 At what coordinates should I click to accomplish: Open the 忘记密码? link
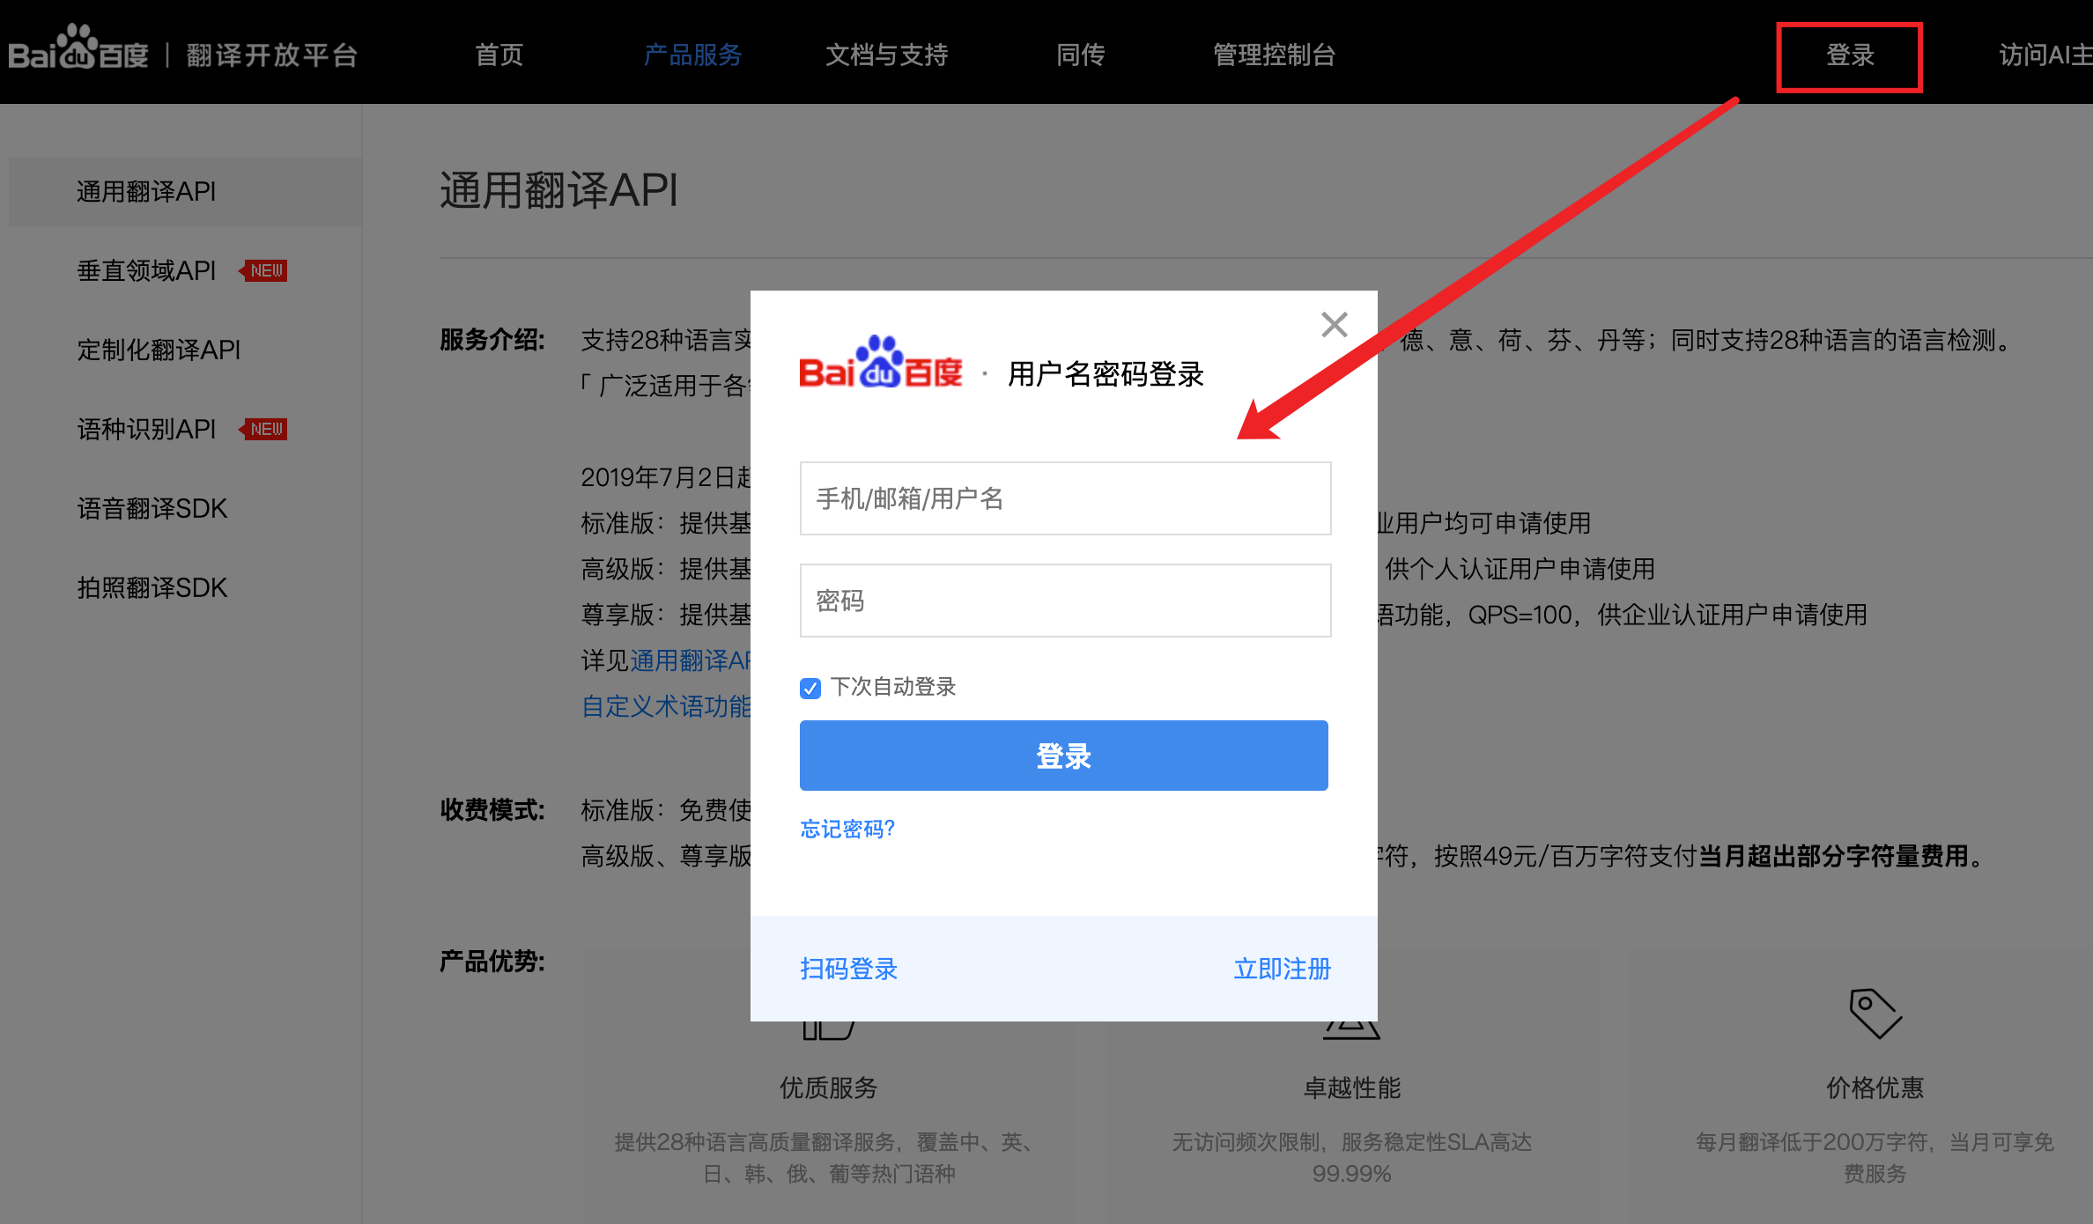point(847,829)
